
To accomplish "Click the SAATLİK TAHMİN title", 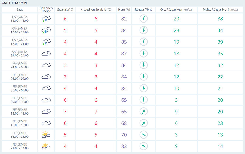I will point(14,3).
